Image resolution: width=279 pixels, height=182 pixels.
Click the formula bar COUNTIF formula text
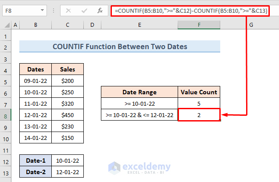point(190,11)
